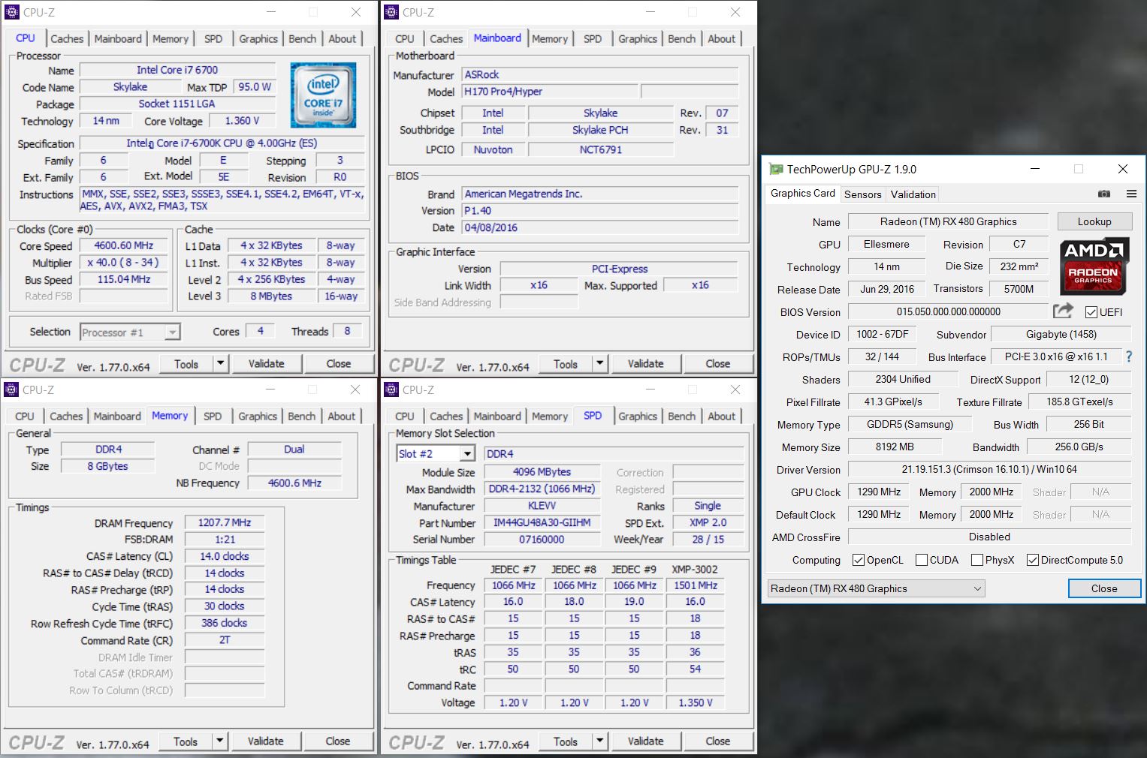Screen dimensions: 1147x758
Task: Click the Lookup button in GPU-Z
Action: [x=1094, y=221]
